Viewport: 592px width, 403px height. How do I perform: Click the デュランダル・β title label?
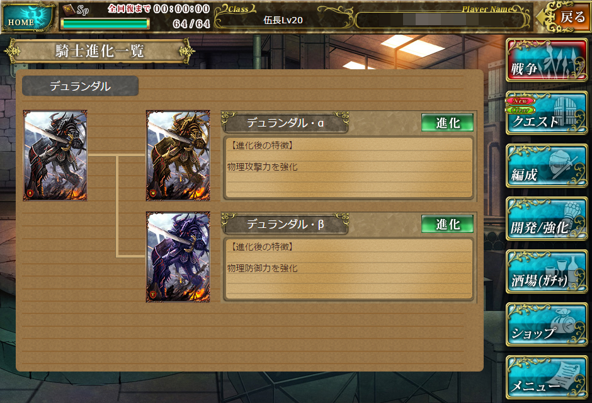tap(285, 224)
